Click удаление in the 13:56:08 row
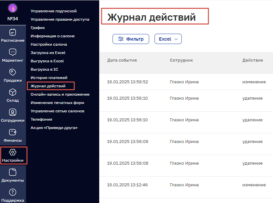273x203 pixels. 252,163
